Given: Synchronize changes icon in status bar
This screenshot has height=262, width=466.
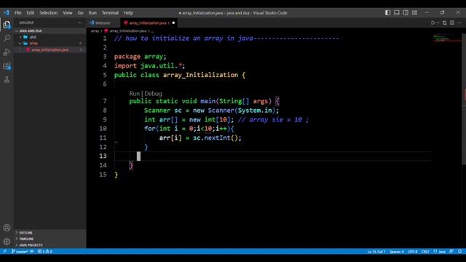Looking at the screenshot, I should pyautogui.click(x=32, y=251).
